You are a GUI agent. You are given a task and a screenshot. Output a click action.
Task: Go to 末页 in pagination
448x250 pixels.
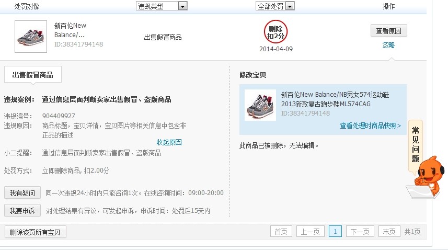coord(389,231)
